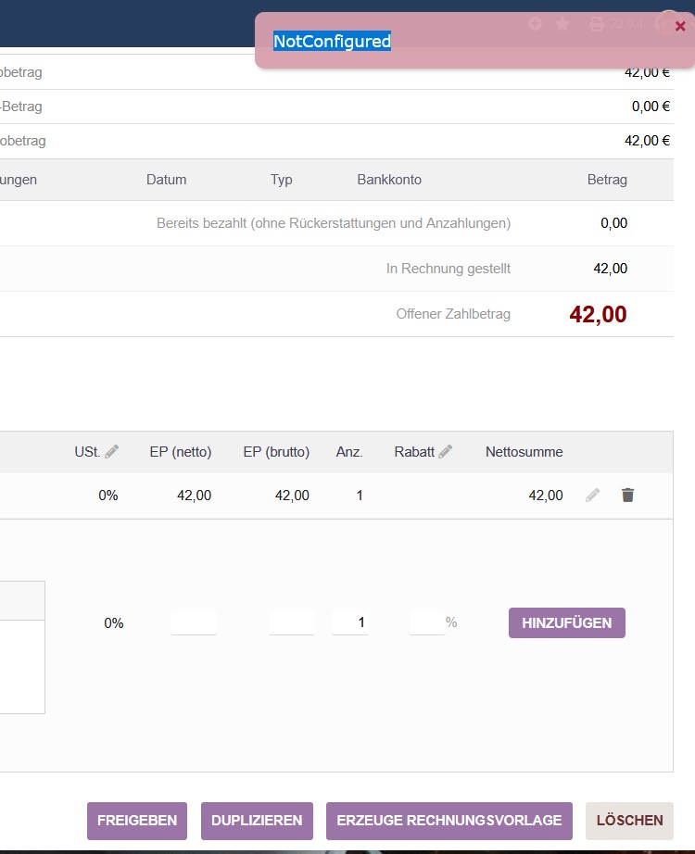The width and height of the screenshot is (695, 854).
Task: Click the Bankkonto column header
Action: 389,180
